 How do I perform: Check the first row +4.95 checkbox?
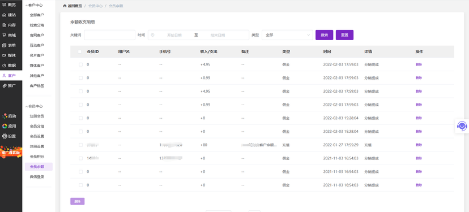[81, 64]
